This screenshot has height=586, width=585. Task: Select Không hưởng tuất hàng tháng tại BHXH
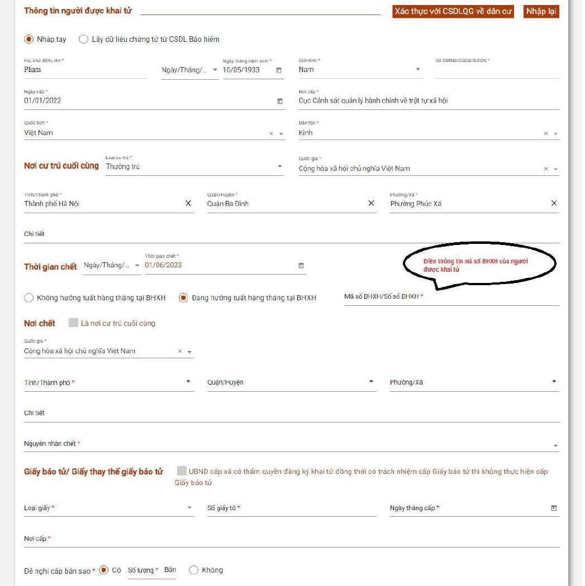pos(29,298)
